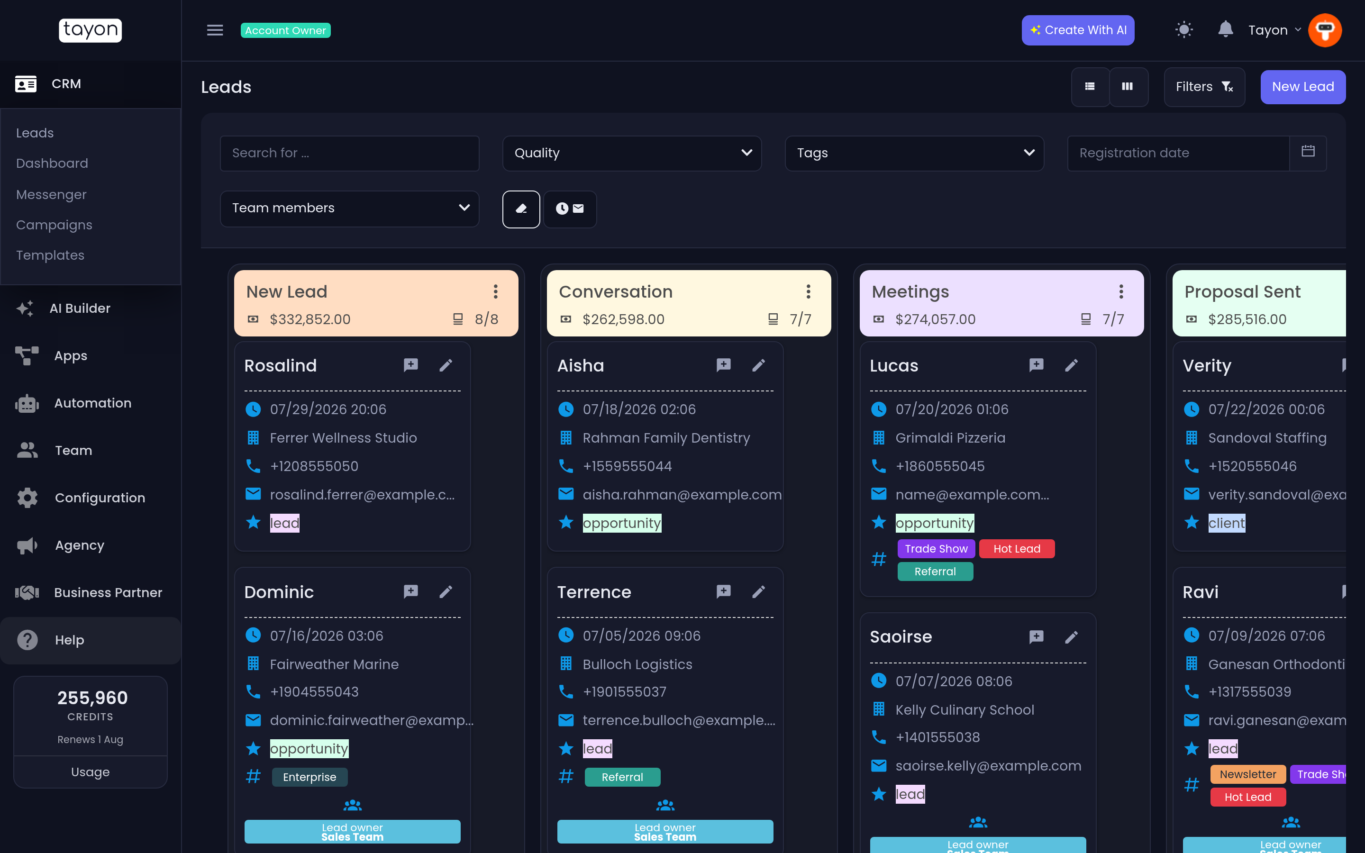
Task: Expand the Quality dropdown
Action: click(x=632, y=153)
